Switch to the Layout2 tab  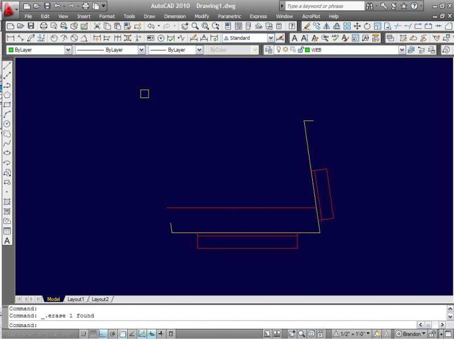pyautogui.click(x=100, y=299)
